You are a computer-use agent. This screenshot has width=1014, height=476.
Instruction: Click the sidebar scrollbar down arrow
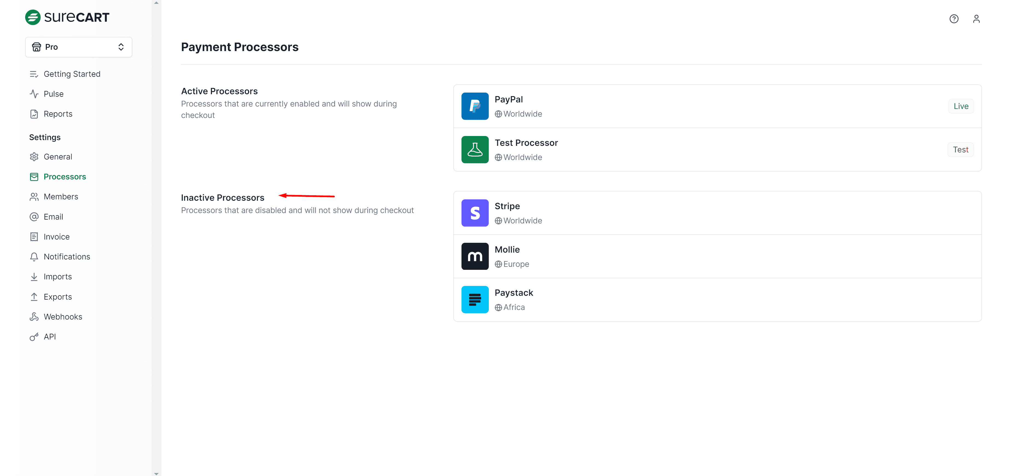156,473
